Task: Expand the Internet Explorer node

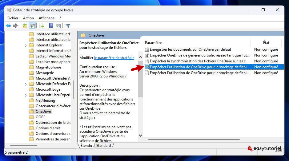Action: point(26,45)
